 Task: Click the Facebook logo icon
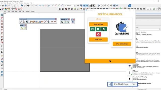(x=110, y=84)
